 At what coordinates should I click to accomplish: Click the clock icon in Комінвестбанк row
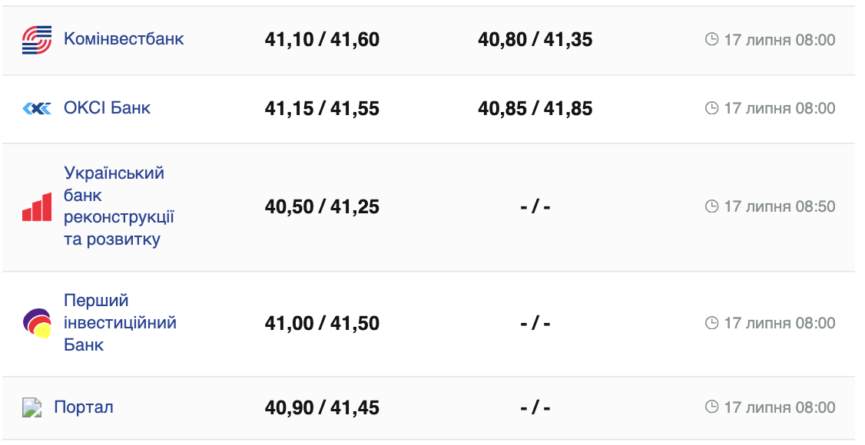coord(711,39)
